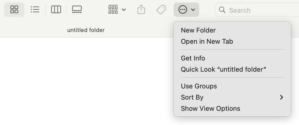Click the "untitled folder" title label
Image resolution: width=299 pixels, height=125 pixels.
point(86,30)
